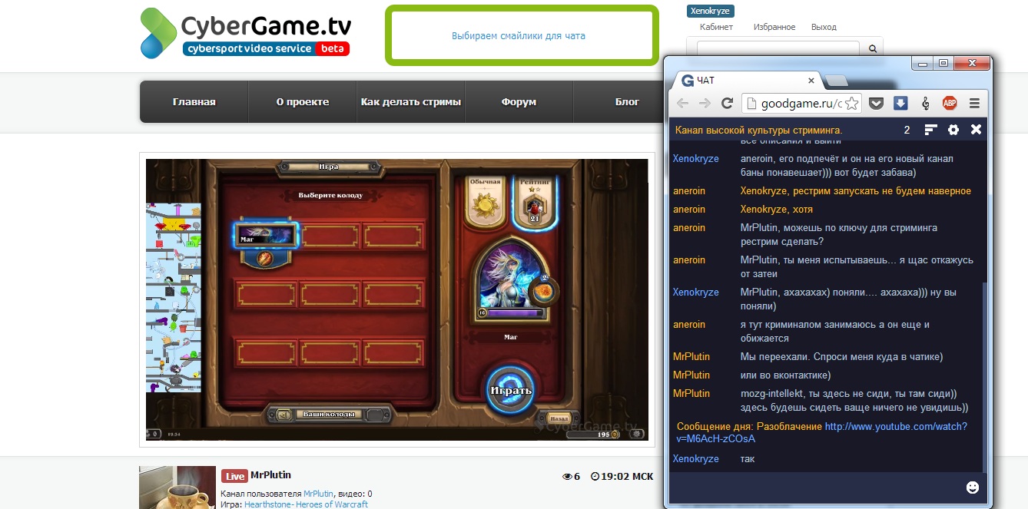Click the Live badge next to MrPlutin

[234, 476]
